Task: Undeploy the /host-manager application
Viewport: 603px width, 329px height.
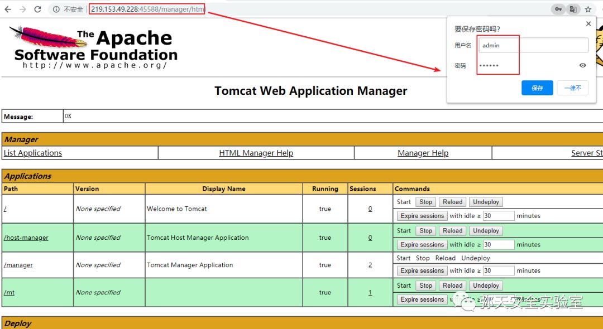Action: coord(486,231)
